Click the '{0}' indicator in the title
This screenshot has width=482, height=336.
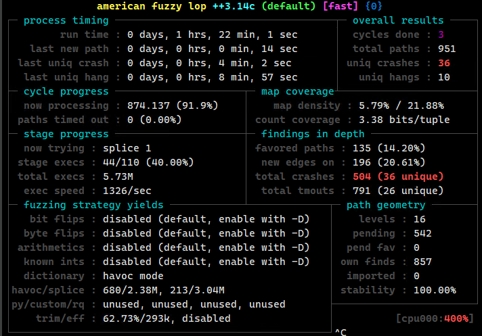pyautogui.click(x=374, y=6)
